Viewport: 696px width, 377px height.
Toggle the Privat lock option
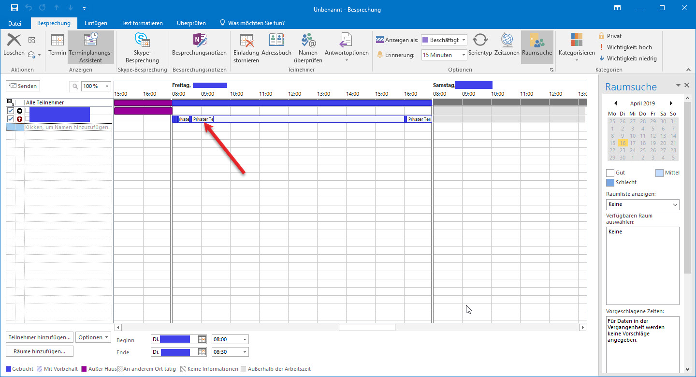point(610,36)
